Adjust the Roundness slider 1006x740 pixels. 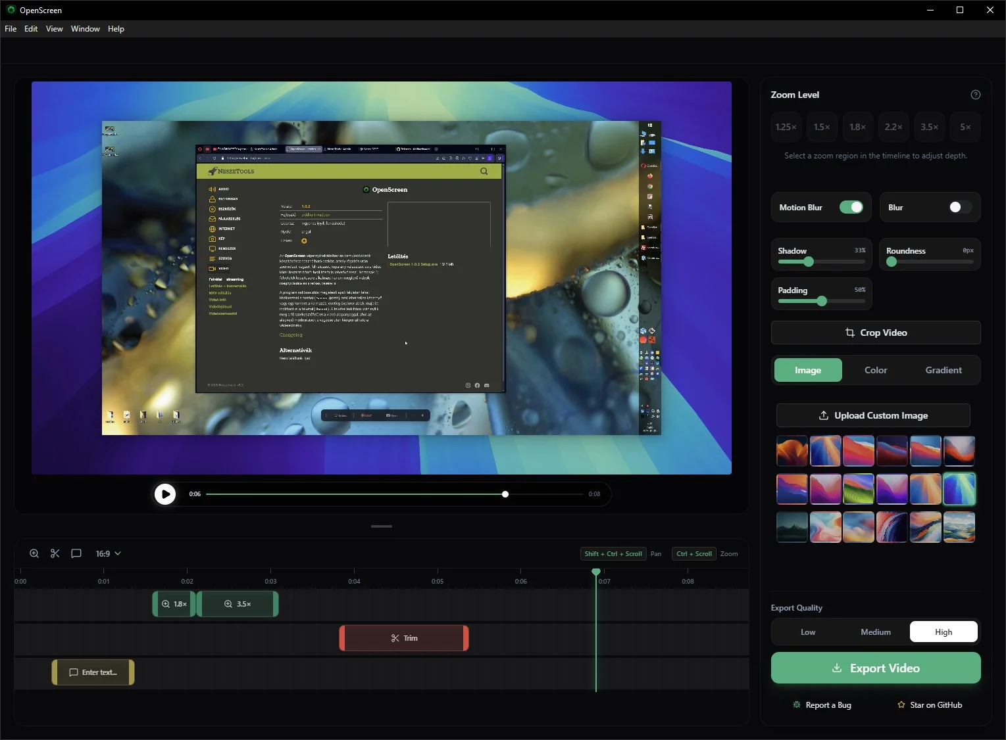tap(930, 262)
